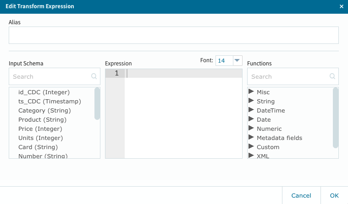
Task: Click the magnifier icon in Functions search
Action: coord(332,77)
